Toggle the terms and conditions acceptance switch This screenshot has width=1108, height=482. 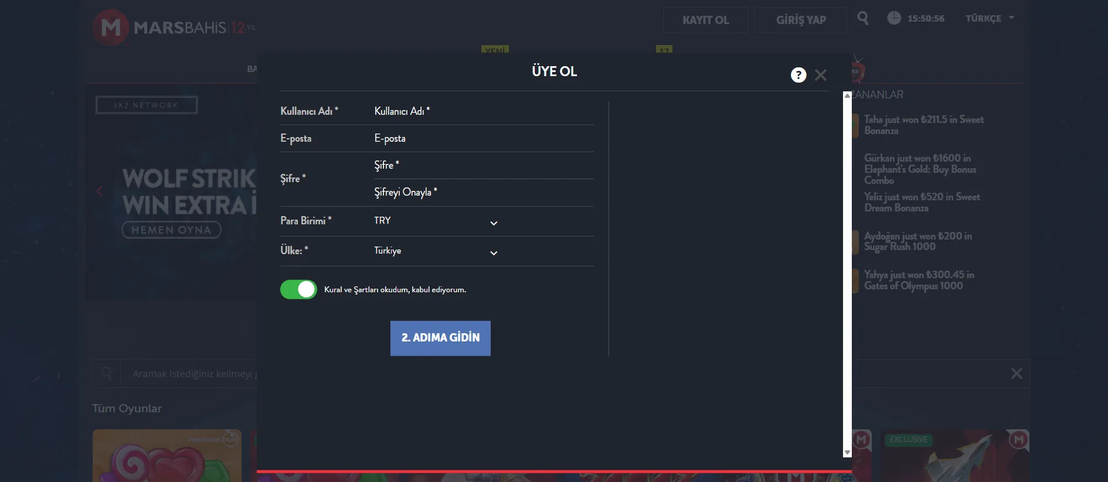click(x=298, y=289)
